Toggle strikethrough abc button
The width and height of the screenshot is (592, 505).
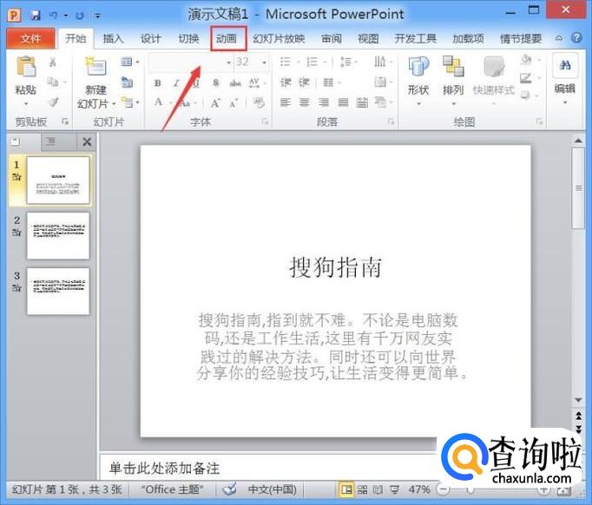point(235,83)
